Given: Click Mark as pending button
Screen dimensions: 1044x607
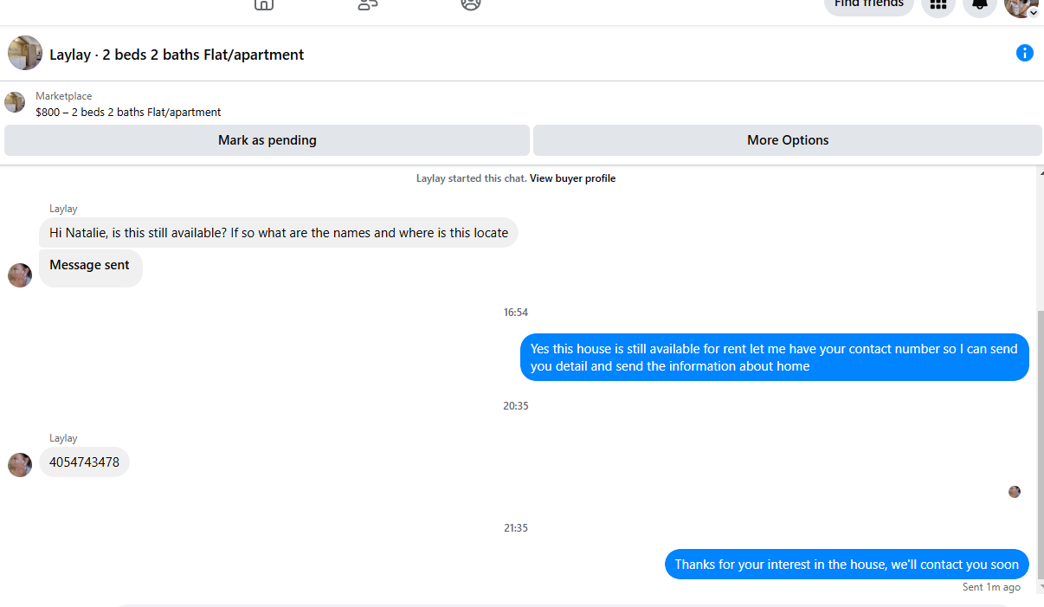Looking at the screenshot, I should pyautogui.click(x=267, y=140).
